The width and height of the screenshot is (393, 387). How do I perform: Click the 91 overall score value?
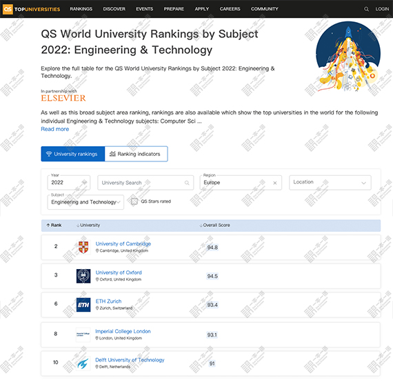[212, 364]
